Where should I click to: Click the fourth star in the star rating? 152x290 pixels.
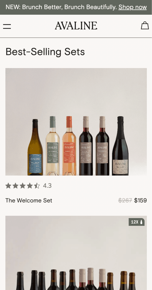(x=30, y=185)
